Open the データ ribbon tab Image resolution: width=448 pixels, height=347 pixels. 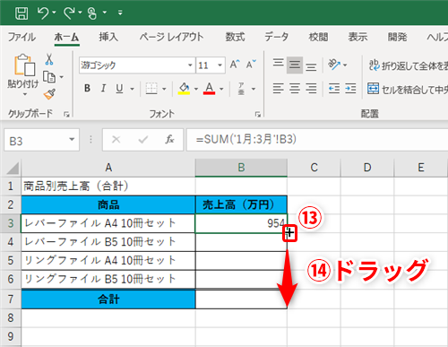point(277,37)
